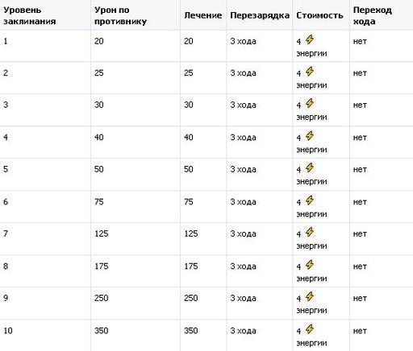Click the energy lightning icon in level 3 row
Viewport: 413px width, 351px height.
tap(310, 103)
